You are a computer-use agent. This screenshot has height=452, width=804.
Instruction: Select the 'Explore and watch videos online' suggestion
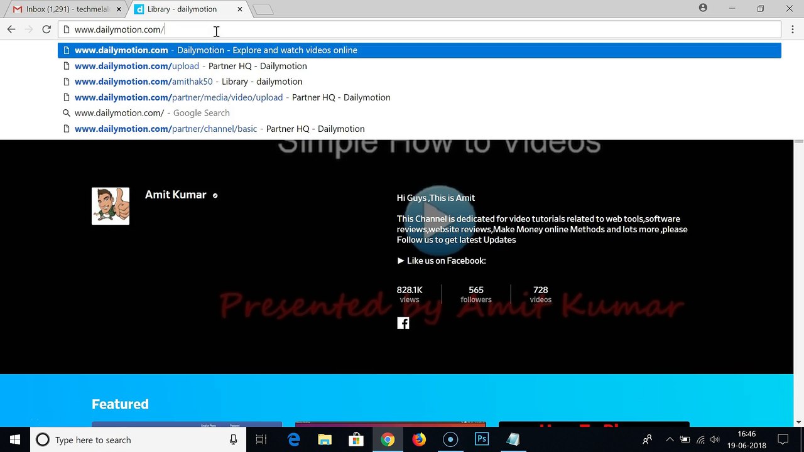[x=420, y=50]
